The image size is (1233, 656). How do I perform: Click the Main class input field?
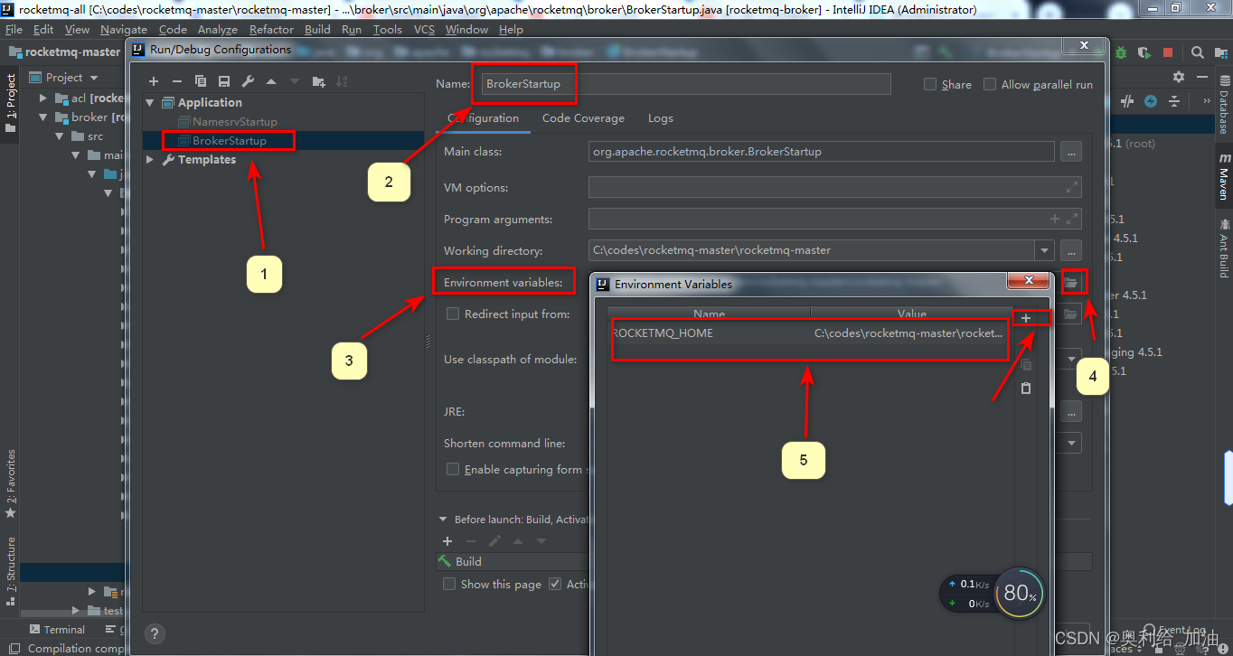pos(822,152)
